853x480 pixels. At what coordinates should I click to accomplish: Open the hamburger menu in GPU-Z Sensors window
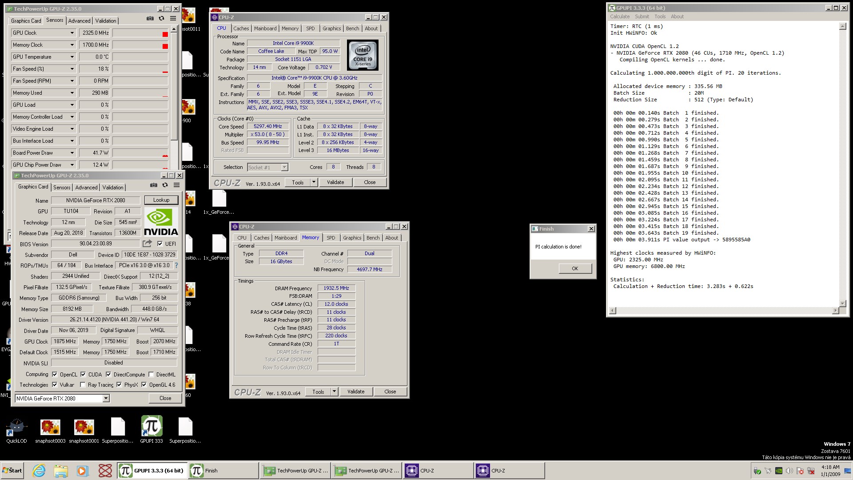coord(173,18)
